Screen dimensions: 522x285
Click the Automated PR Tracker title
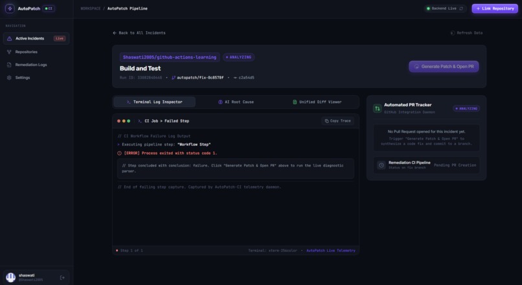[408, 105]
